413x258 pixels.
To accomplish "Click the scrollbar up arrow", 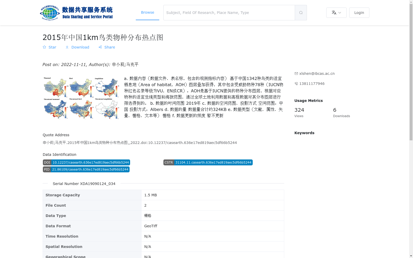I will (411, 2).
